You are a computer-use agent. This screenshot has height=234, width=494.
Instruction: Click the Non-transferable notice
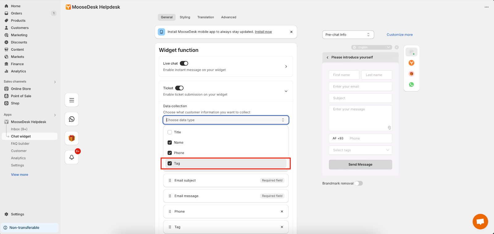pyautogui.click(x=30, y=228)
